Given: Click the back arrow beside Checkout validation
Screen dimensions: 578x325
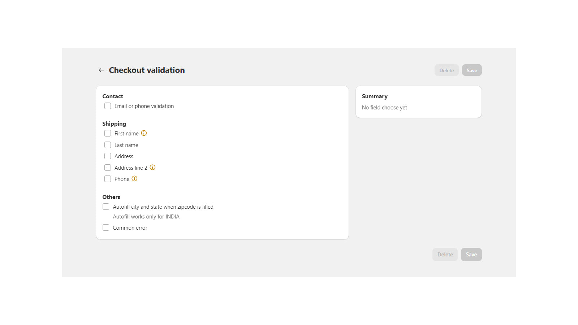Looking at the screenshot, I should pyautogui.click(x=102, y=70).
